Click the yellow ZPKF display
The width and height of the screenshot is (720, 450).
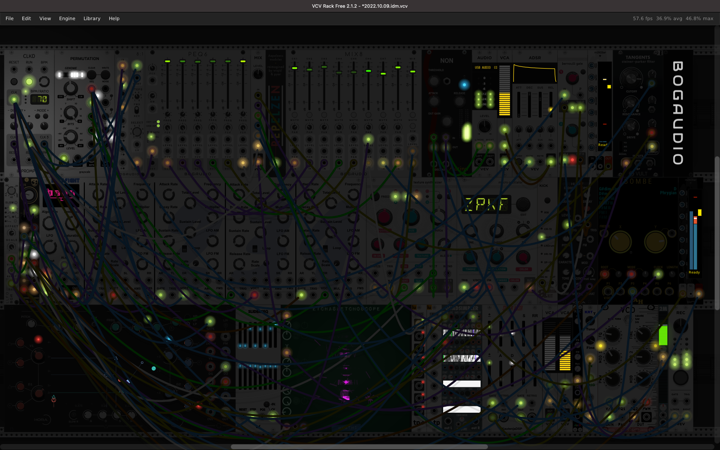pos(486,205)
